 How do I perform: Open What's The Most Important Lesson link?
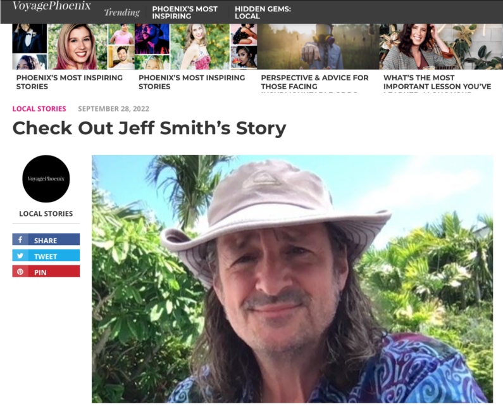coord(437,82)
